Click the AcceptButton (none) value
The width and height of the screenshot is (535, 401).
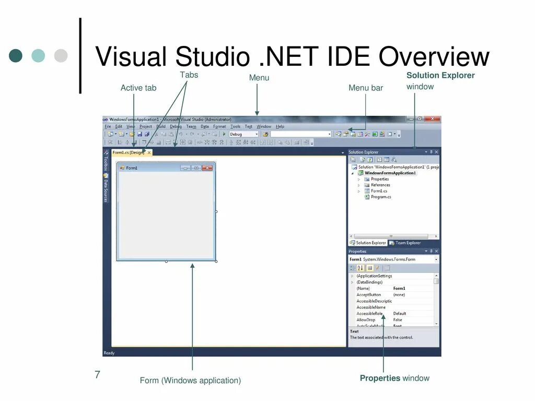point(399,295)
